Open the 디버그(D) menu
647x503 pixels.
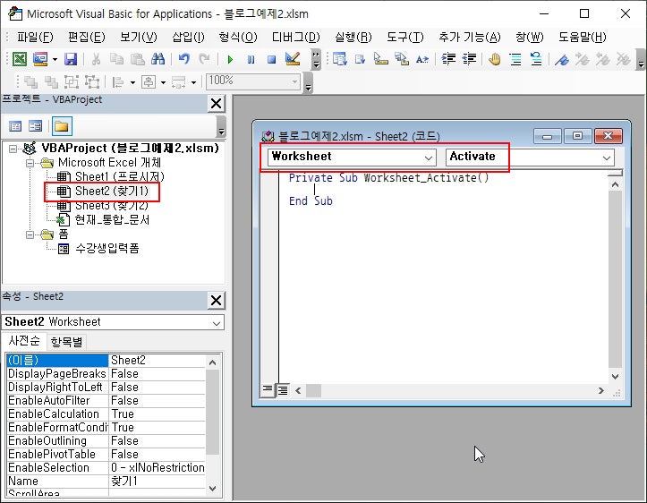(x=296, y=37)
